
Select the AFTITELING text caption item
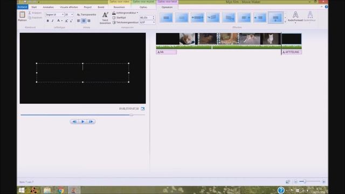[x=292, y=52]
